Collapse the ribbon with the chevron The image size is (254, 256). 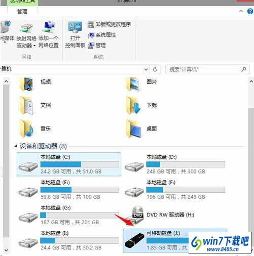pyautogui.click(x=241, y=11)
